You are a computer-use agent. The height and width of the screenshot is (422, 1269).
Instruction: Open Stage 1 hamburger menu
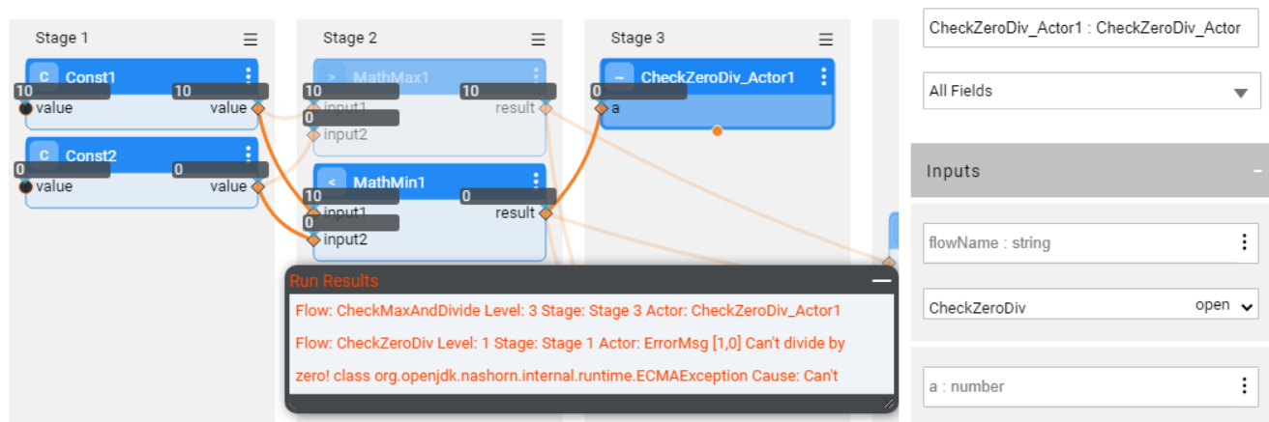(x=251, y=39)
